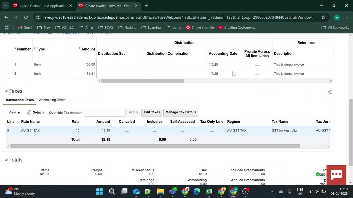Click the page vertical scrollbar thumb
This screenshot has width=353, height=198.
tap(351, 132)
